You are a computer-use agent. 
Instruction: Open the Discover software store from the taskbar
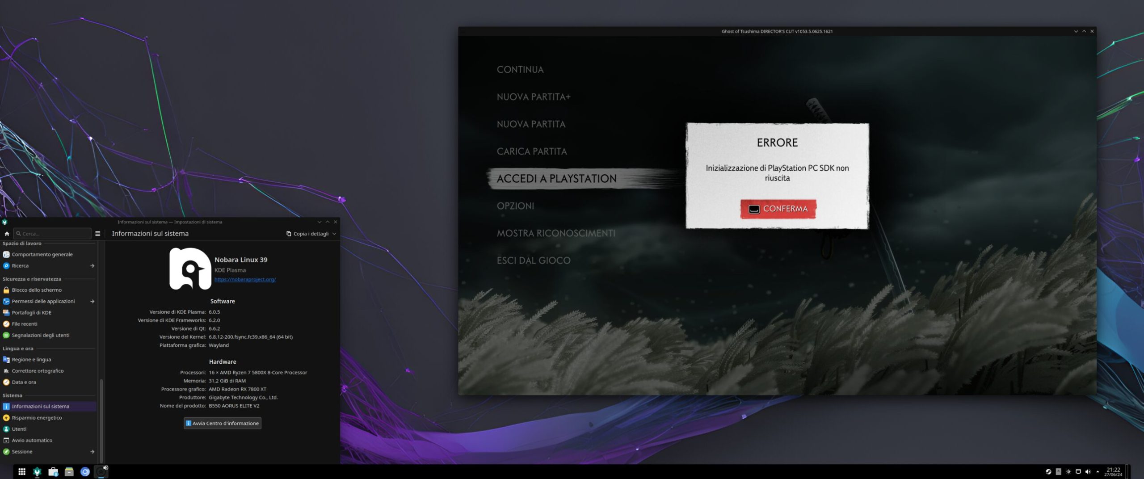[x=53, y=472]
